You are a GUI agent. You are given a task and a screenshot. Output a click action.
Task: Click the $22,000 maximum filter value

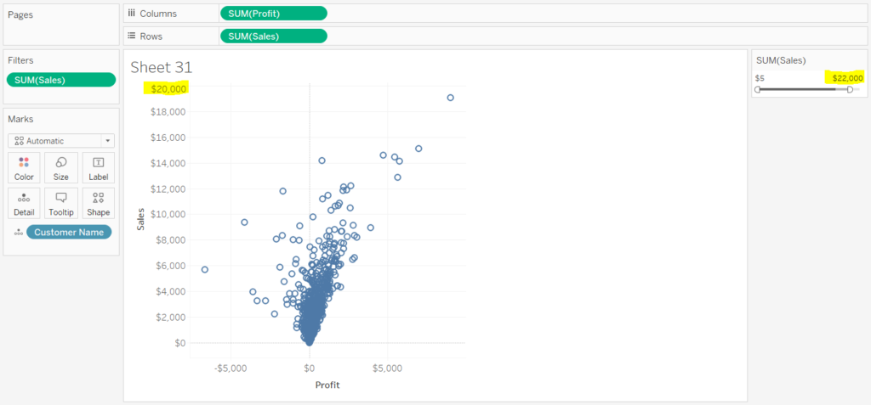(x=847, y=78)
